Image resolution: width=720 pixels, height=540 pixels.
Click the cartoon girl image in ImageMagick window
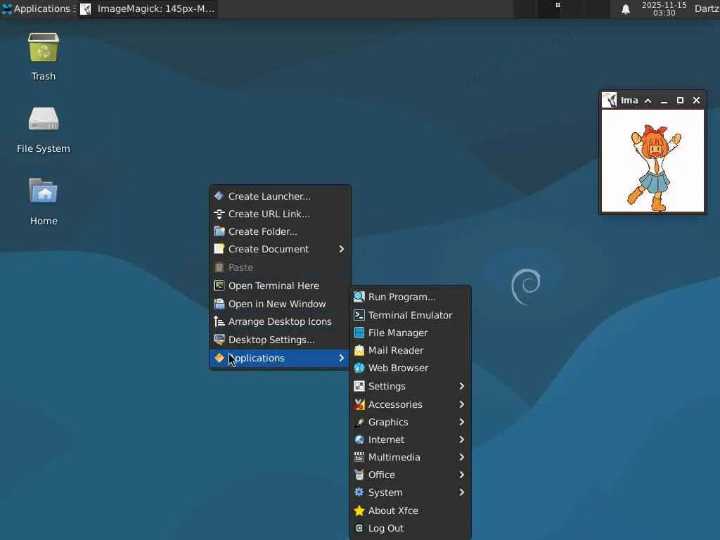653,161
